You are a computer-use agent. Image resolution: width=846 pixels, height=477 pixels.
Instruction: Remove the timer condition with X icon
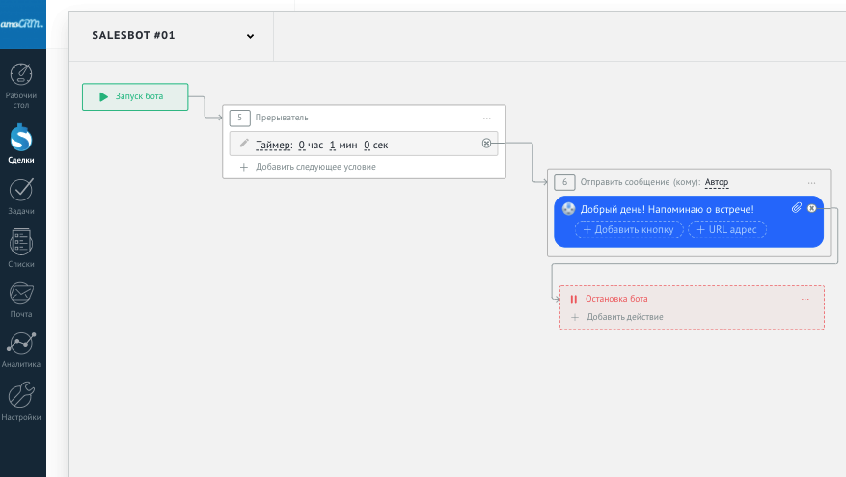[x=486, y=144]
